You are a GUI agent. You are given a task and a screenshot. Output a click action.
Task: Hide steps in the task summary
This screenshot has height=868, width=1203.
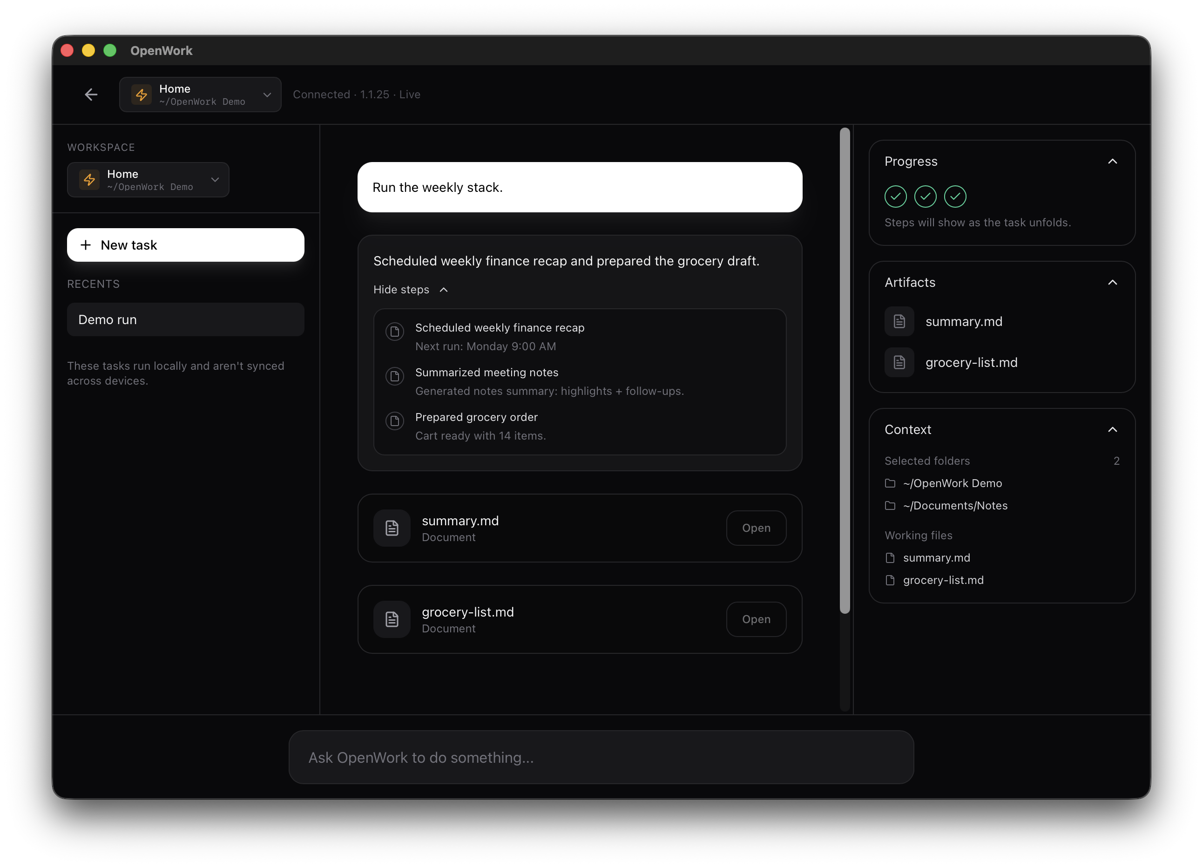pos(411,290)
